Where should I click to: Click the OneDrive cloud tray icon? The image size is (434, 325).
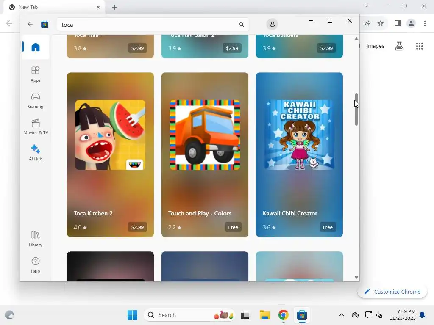tap(355, 315)
